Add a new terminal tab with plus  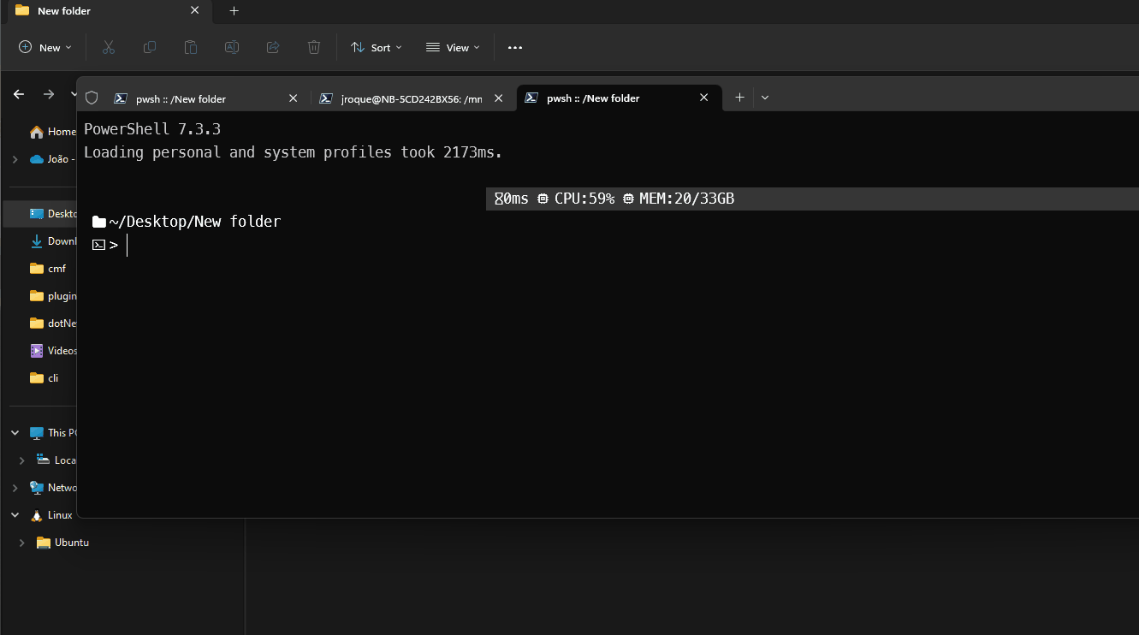click(739, 98)
